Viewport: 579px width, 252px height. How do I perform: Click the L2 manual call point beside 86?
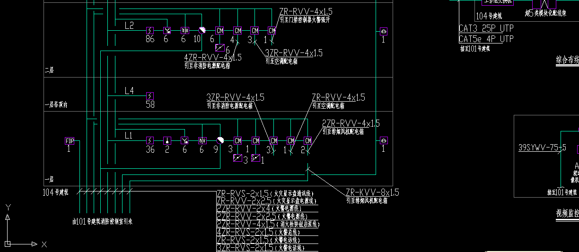[167, 31]
